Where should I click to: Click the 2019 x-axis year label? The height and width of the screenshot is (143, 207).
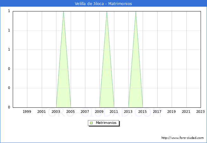tap(172, 112)
